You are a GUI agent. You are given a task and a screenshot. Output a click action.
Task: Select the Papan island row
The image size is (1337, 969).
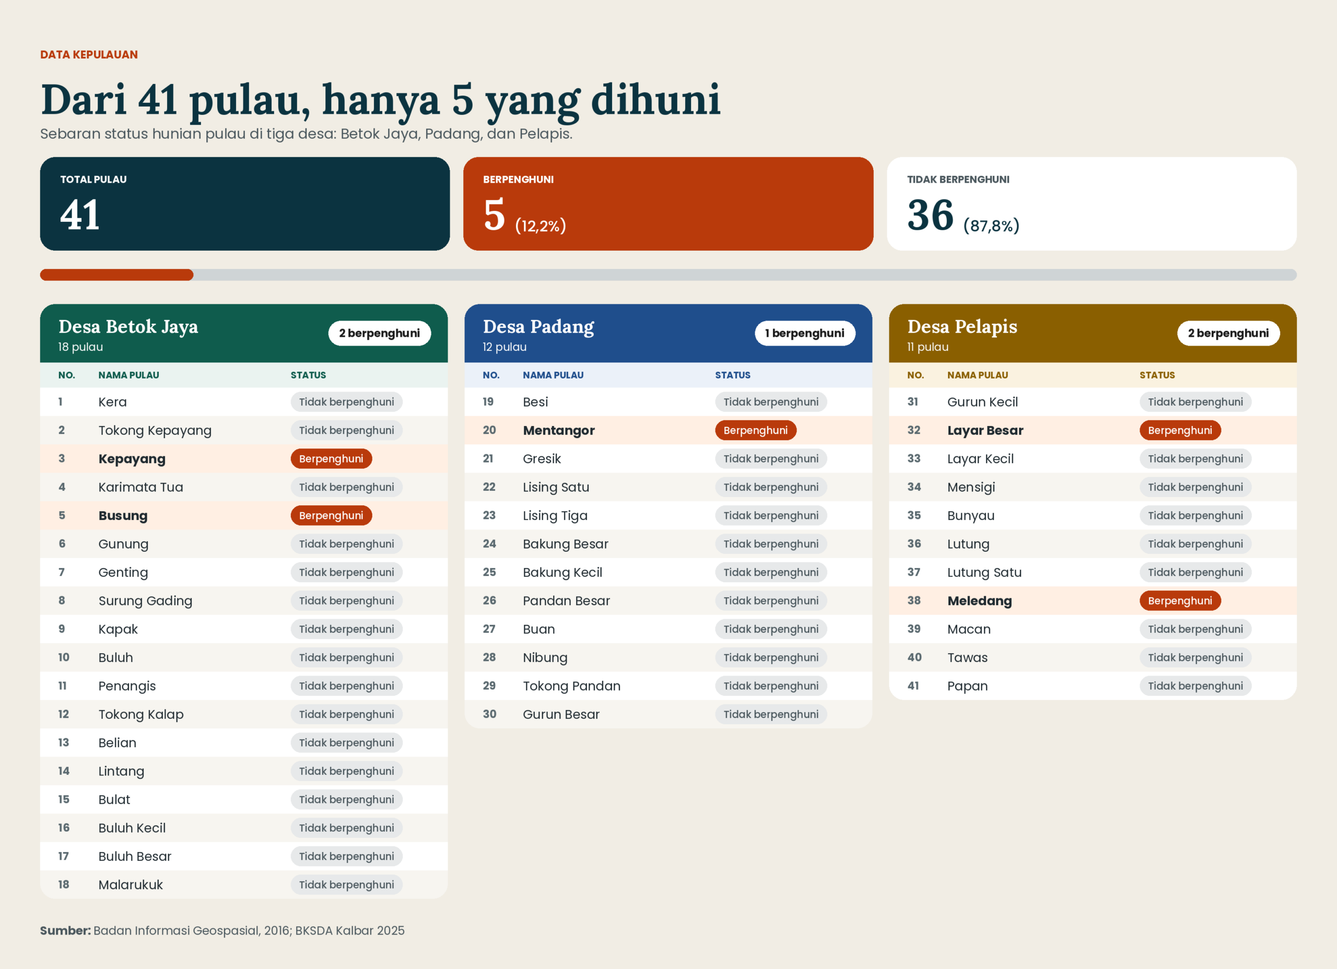pyautogui.click(x=1093, y=686)
